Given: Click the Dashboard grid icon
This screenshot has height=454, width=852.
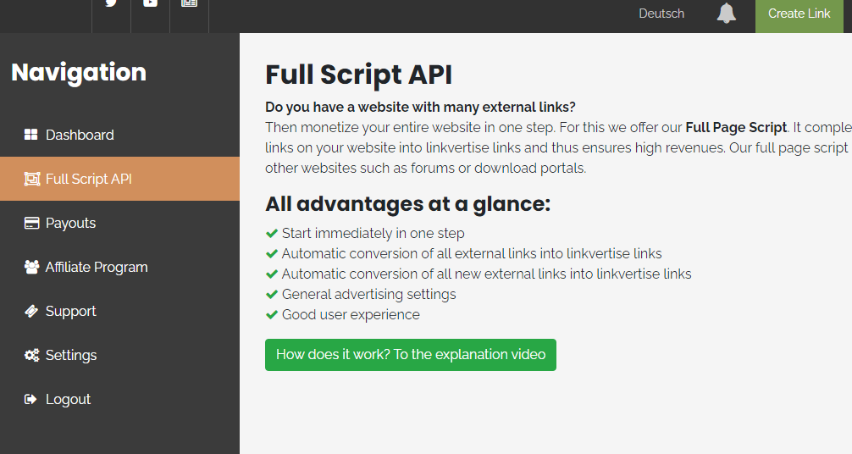Looking at the screenshot, I should tap(31, 135).
